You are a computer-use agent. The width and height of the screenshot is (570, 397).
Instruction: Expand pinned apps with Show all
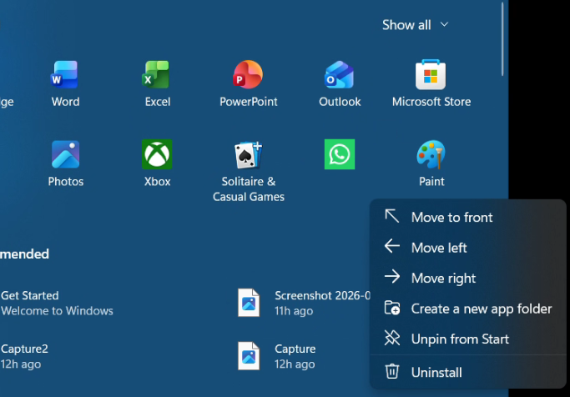[415, 25]
